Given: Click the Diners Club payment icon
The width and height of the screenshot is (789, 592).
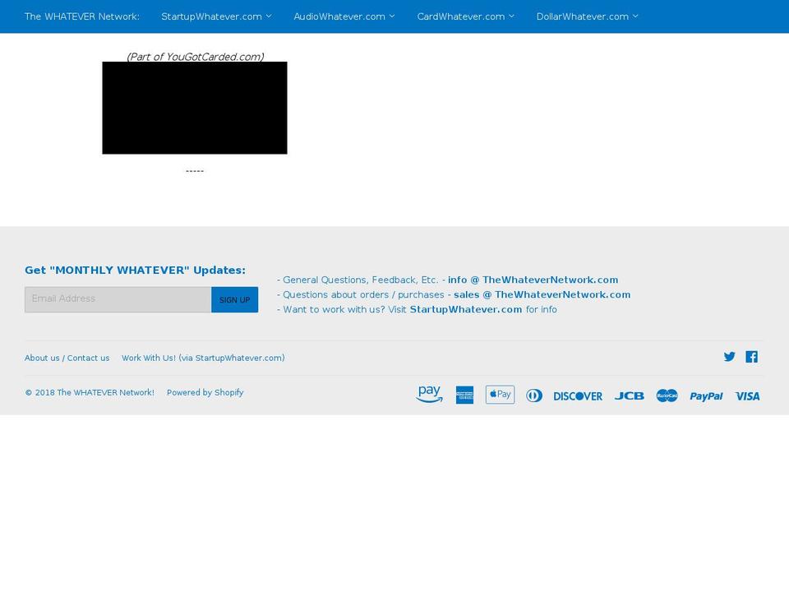Looking at the screenshot, I should (x=534, y=395).
